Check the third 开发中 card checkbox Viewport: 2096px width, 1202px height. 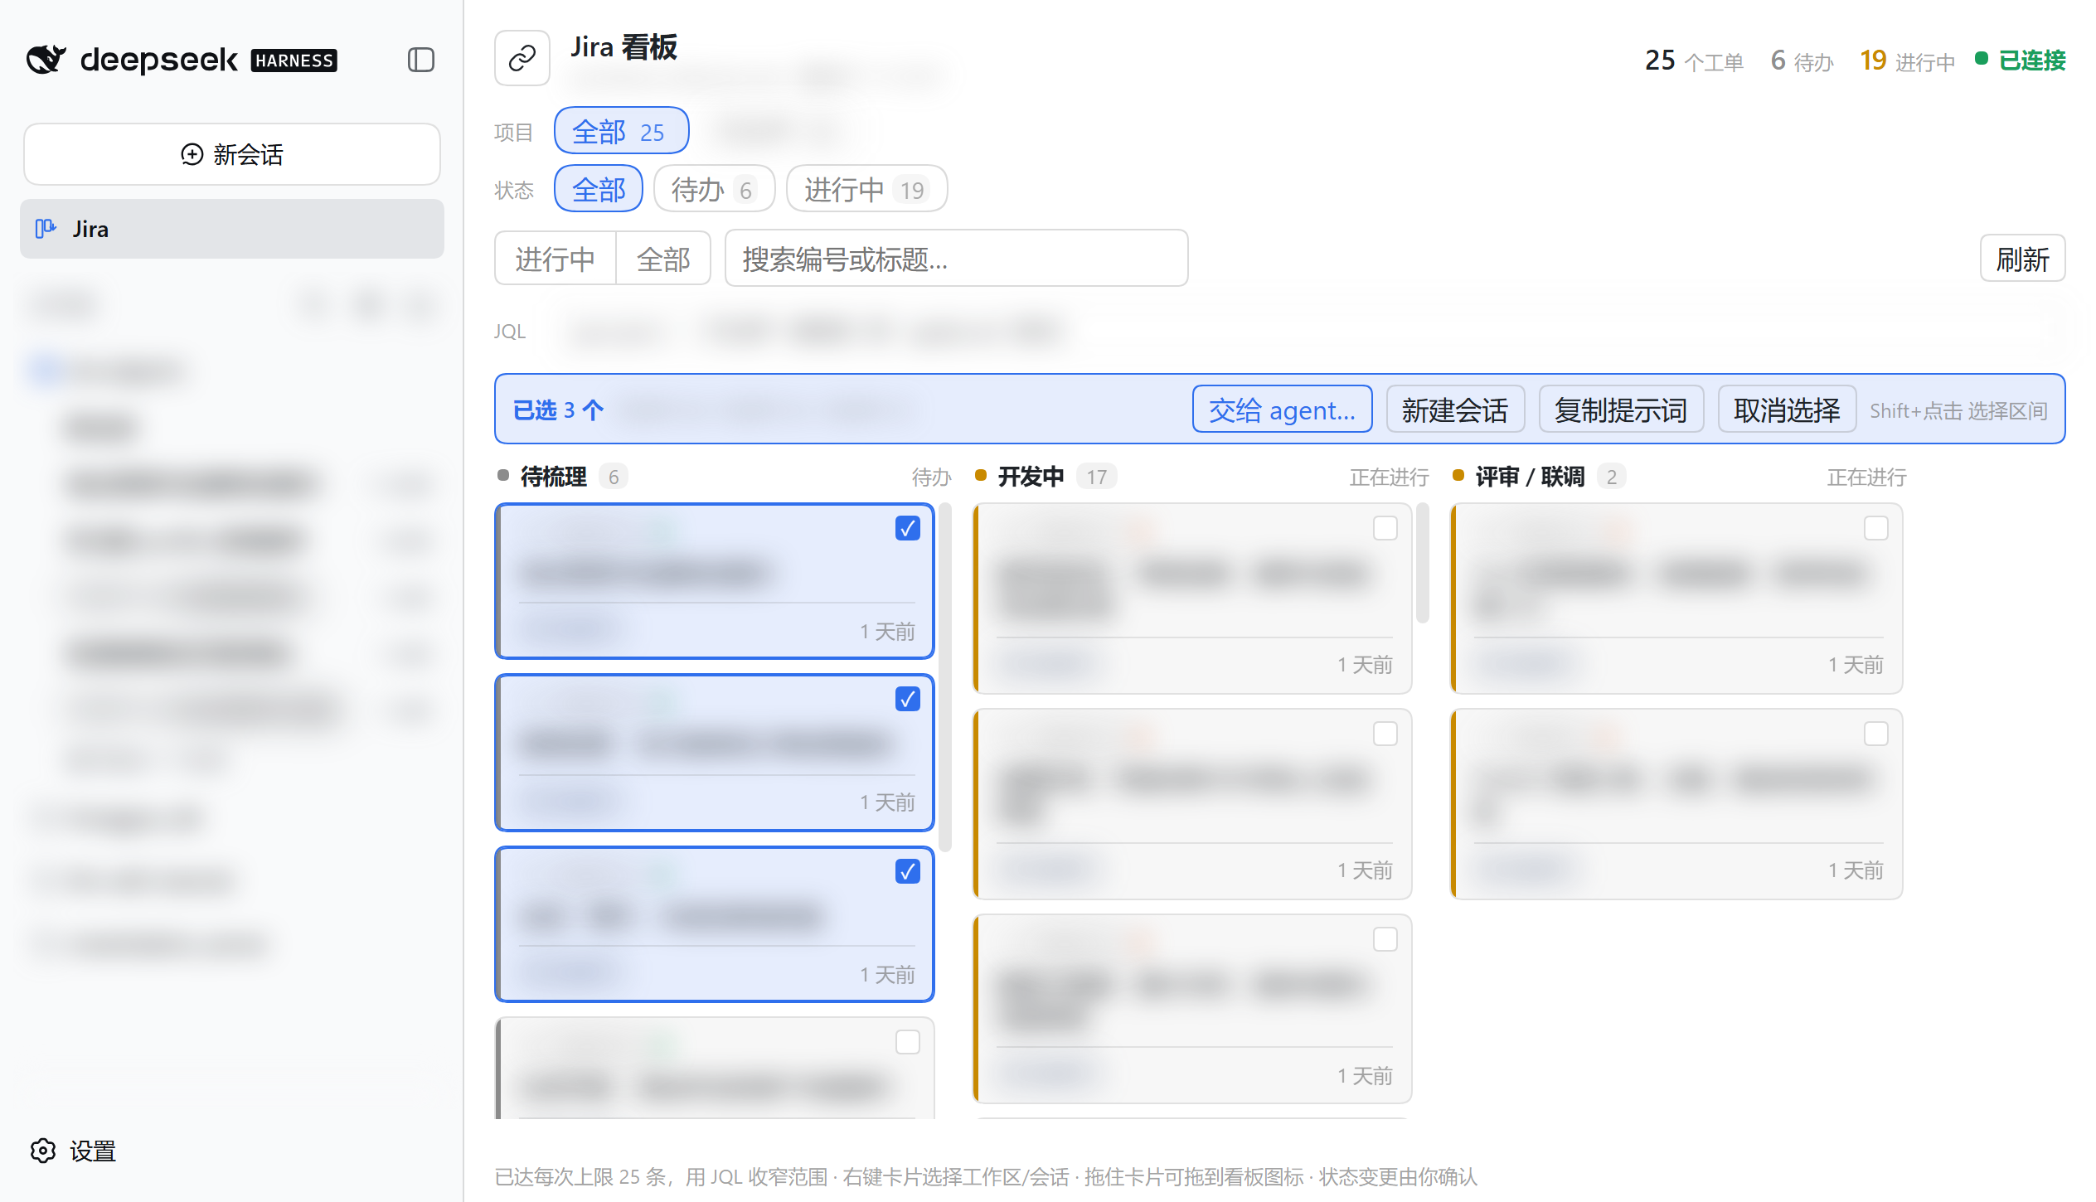[1385, 939]
